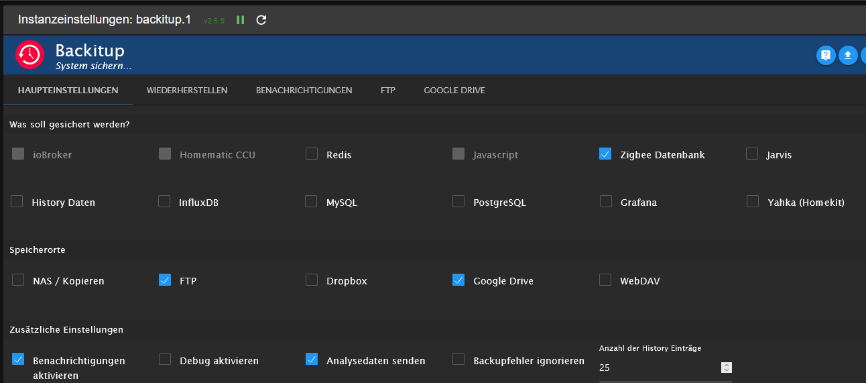866x383 pixels.
Task: Switch to the Wiederherstellen tab
Action: click(x=187, y=90)
